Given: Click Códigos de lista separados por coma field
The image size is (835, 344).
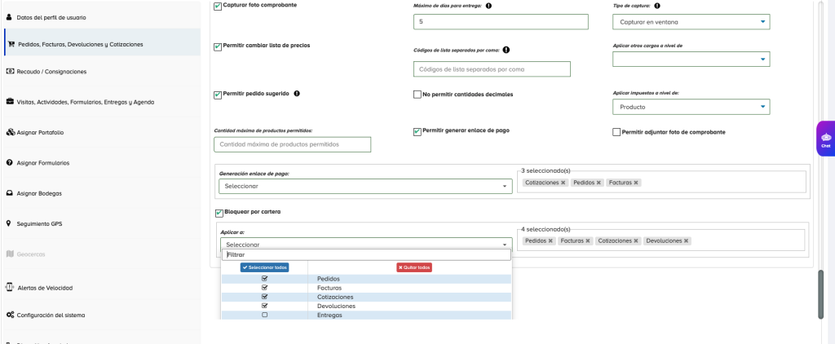Looking at the screenshot, I should point(492,68).
